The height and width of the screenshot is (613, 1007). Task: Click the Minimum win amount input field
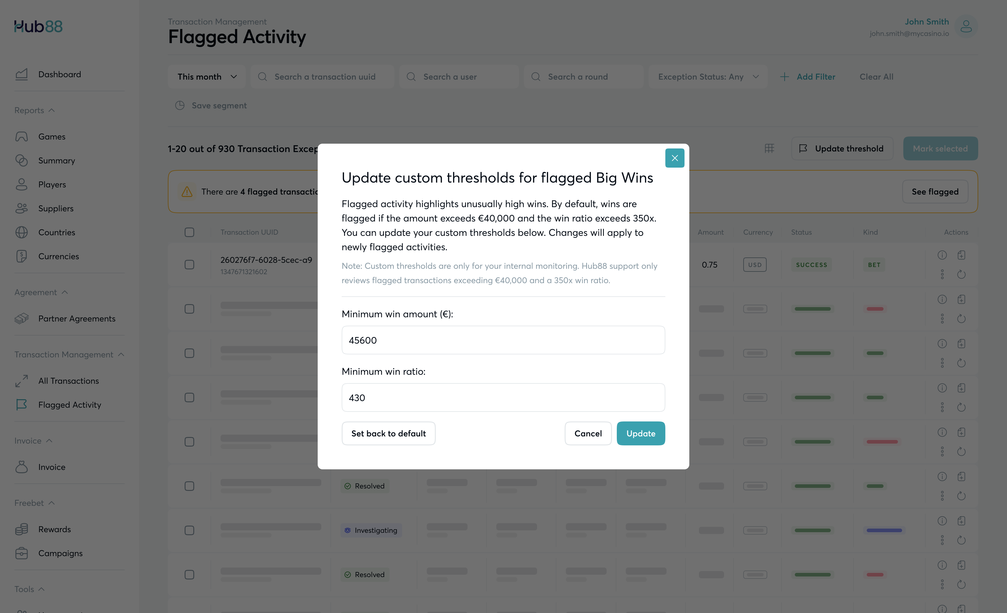pyautogui.click(x=503, y=340)
